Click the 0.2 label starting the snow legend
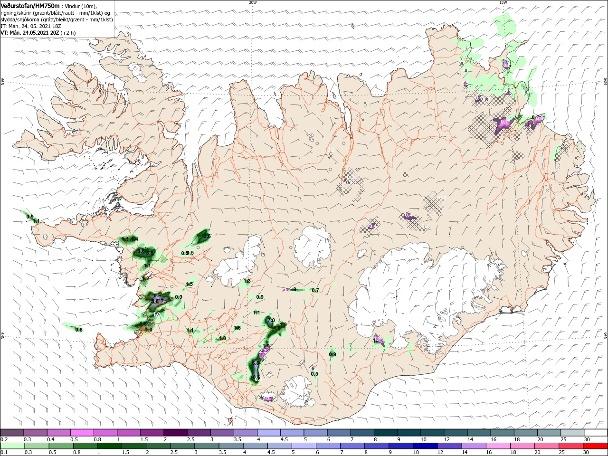The width and height of the screenshot is (608, 456). coord(4,440)
